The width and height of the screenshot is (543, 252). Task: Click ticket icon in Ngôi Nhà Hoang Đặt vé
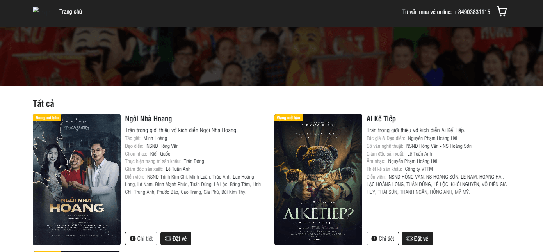tap(168, 239)
